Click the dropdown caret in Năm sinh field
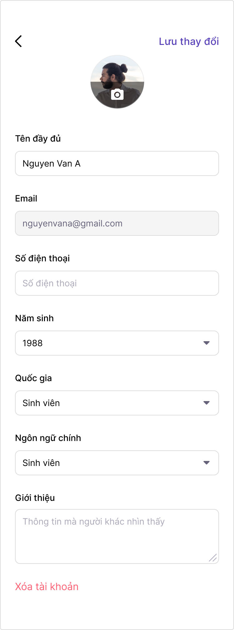 (x=206, y=343)
